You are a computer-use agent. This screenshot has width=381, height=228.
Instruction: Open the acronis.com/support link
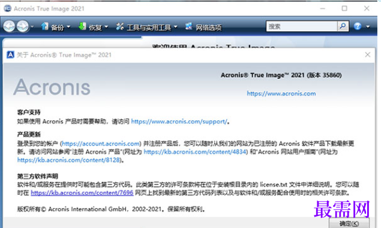tap(179, 121)
